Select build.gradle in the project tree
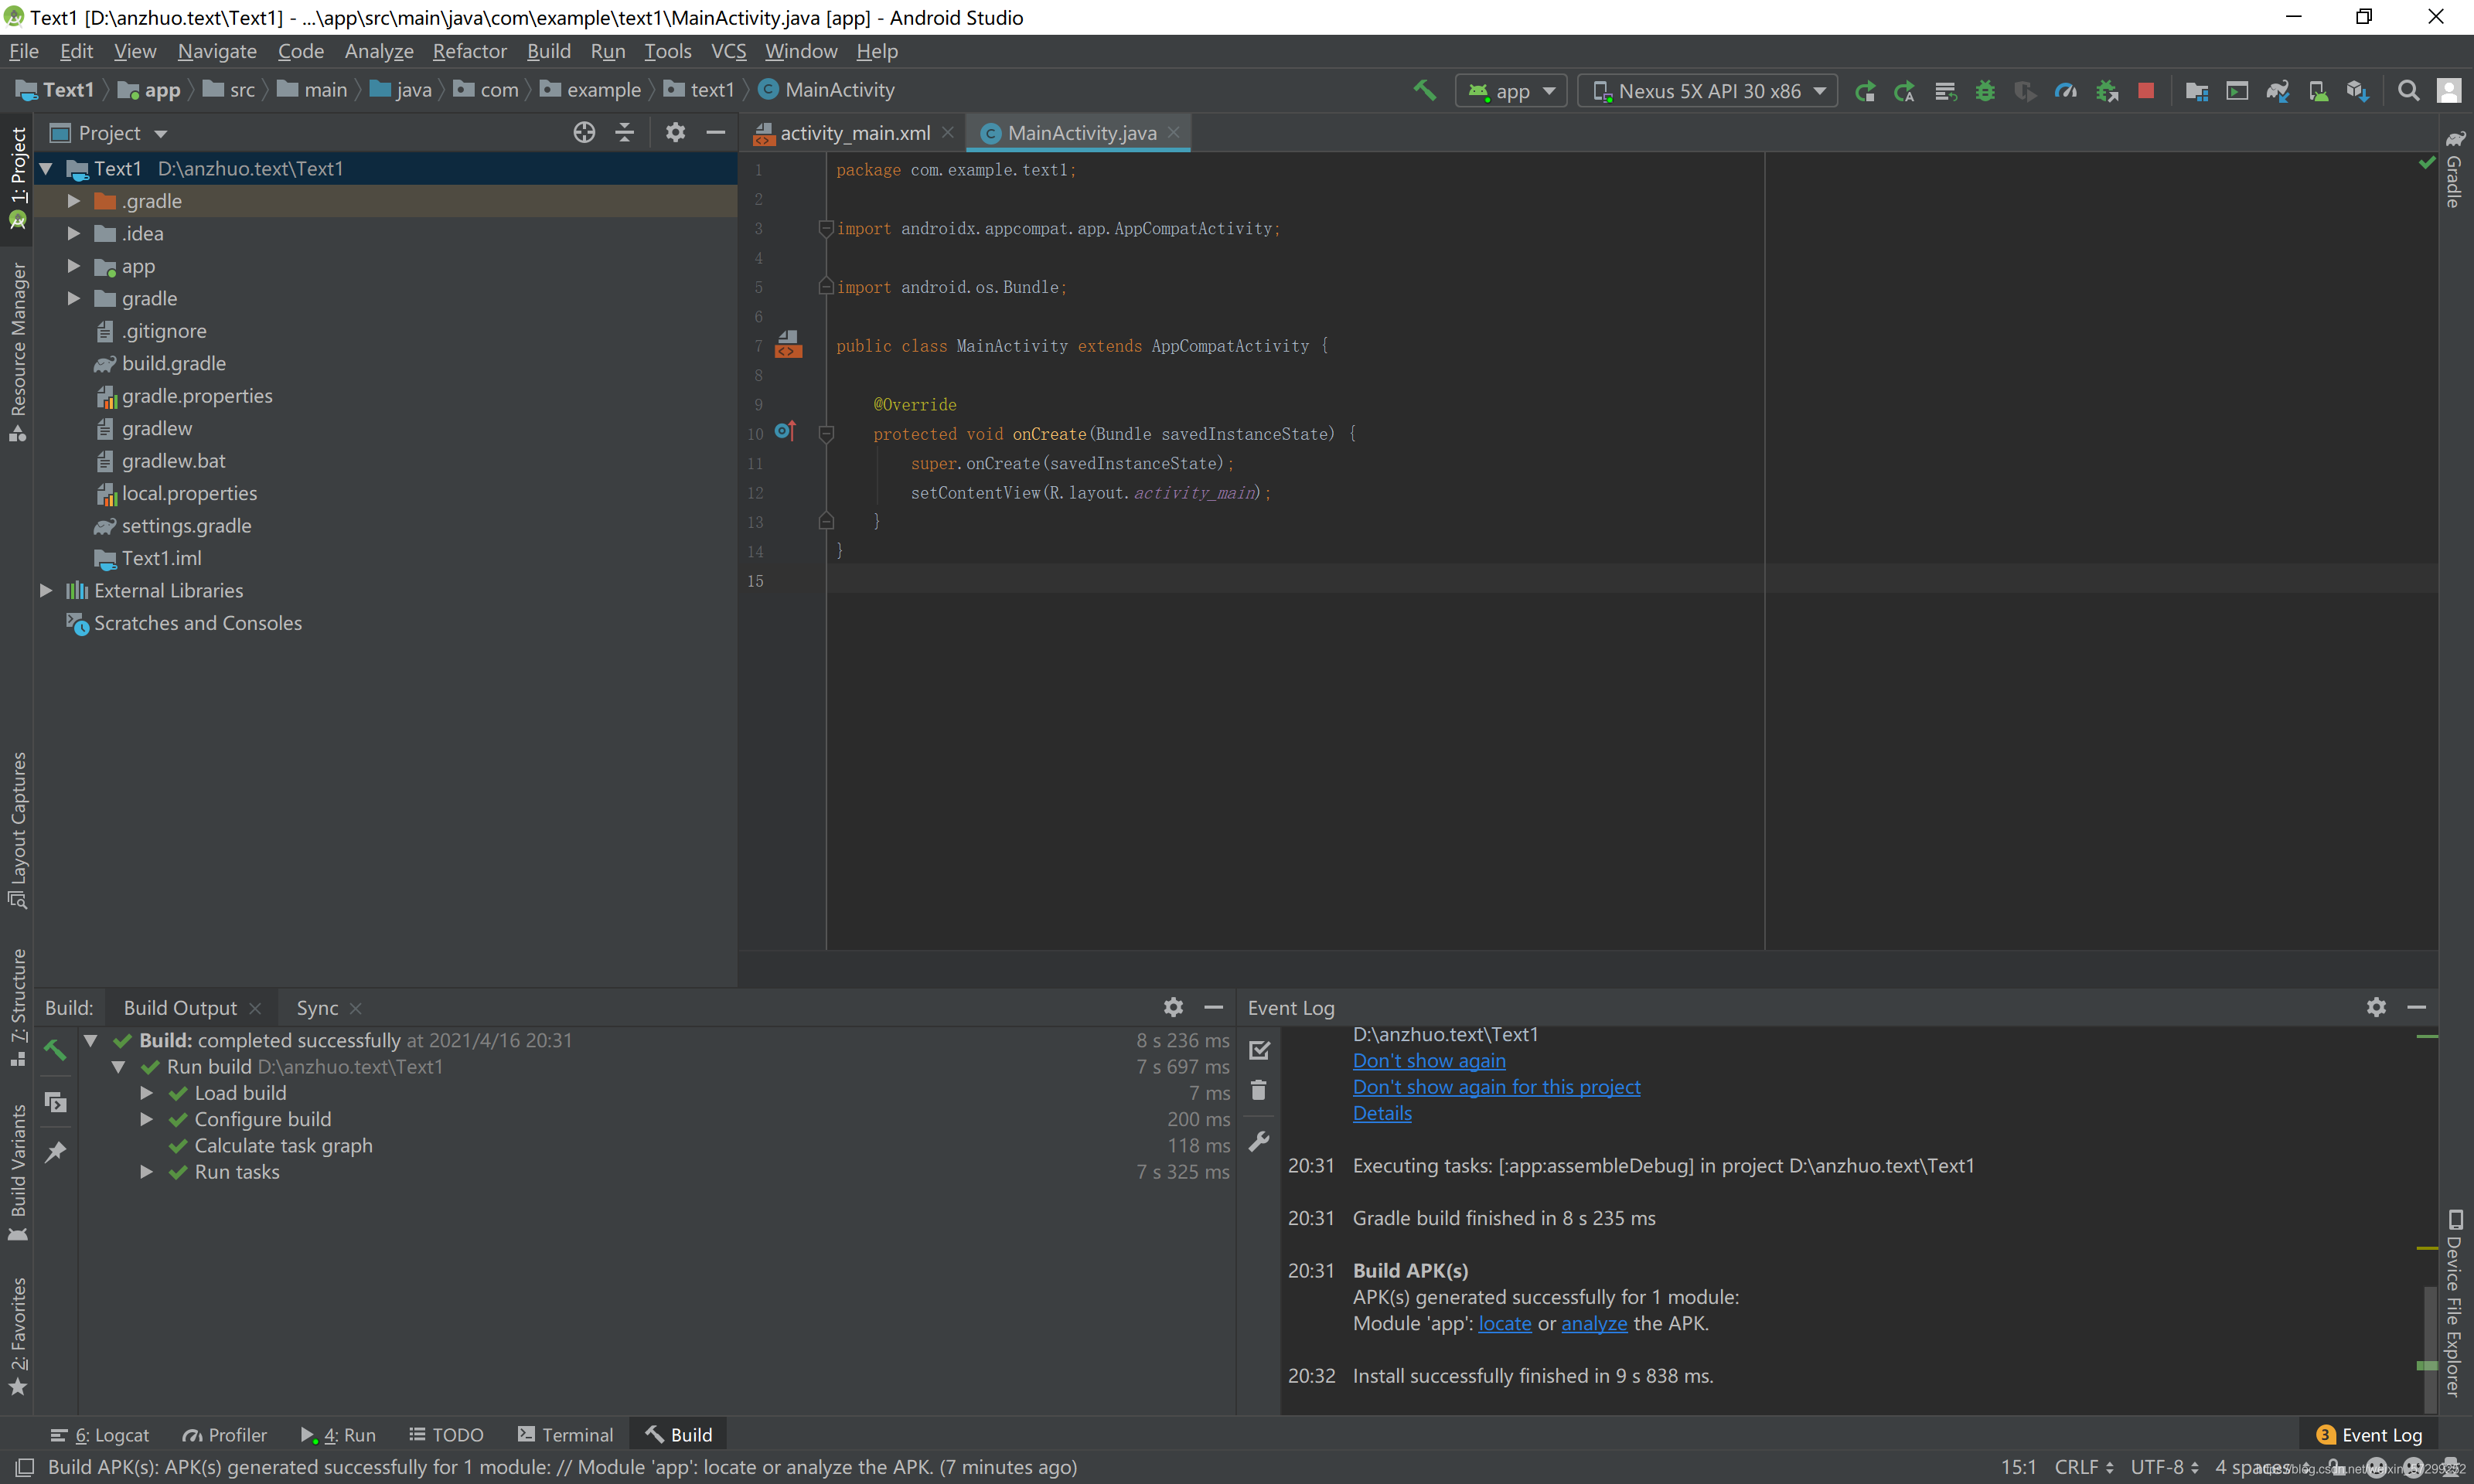This screenshot has height=1484, width=2474. [174, 364]
